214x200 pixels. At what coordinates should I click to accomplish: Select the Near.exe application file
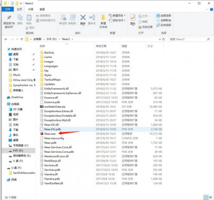point(50,134)
